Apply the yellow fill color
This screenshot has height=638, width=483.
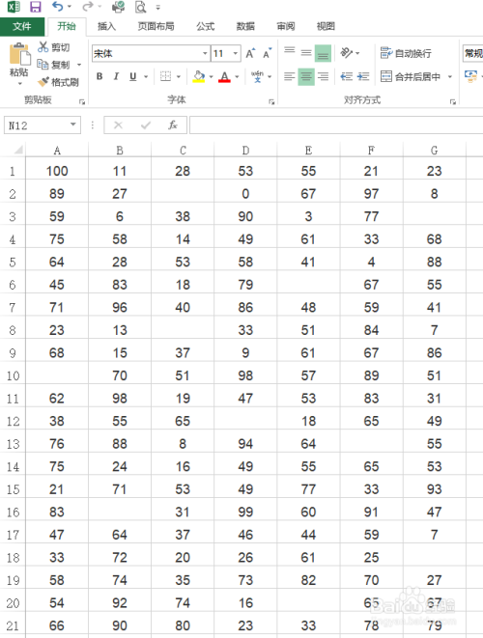198,76
